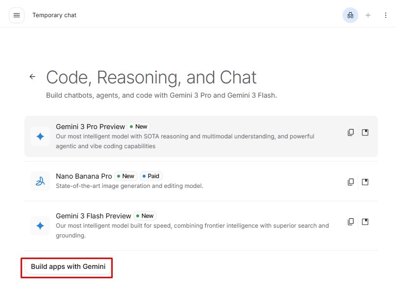Copy the Nano Banana Pro model name
The height and width of the screenshot is (290, 396).
point(351,182)
